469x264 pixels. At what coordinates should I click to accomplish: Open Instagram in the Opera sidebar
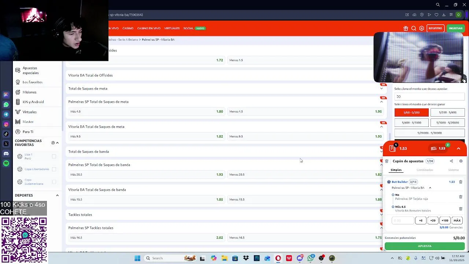tap(6, 124)
